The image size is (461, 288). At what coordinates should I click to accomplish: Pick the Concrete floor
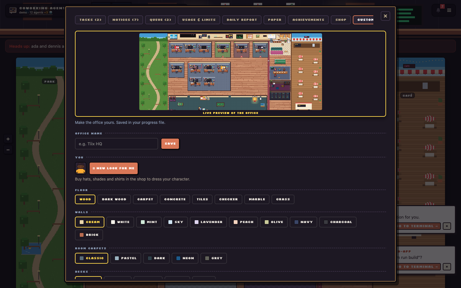[175, 199]
